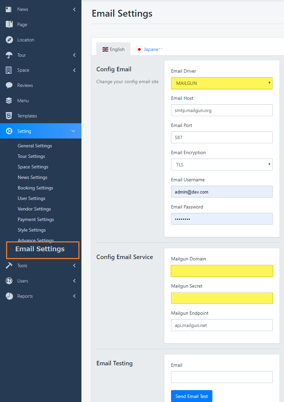Screen dimensions: 284x402
Task: Expand the Tools submenu arrow
Action: click(x=74, y=266)
